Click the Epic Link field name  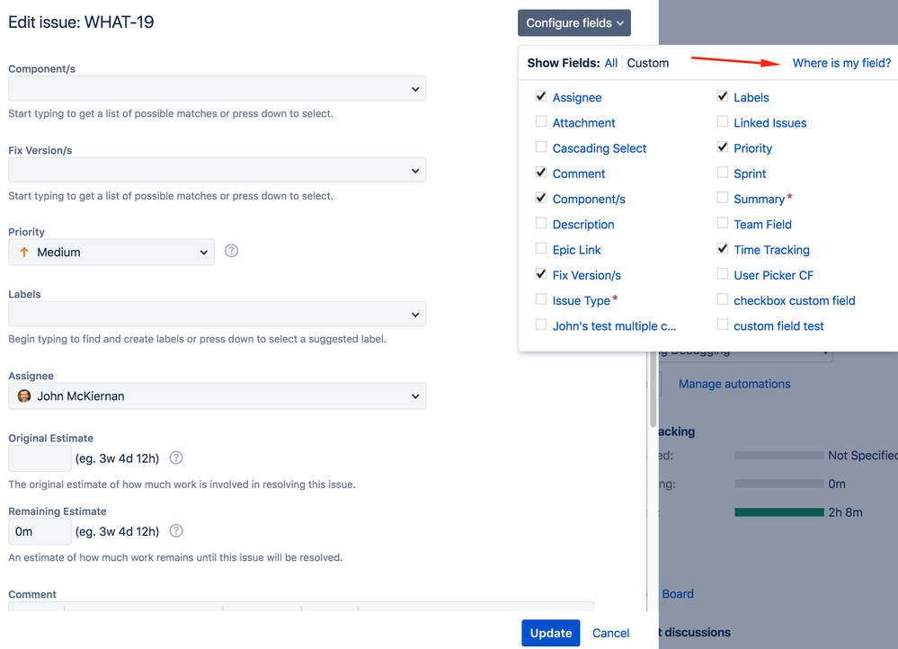point(577,250)
